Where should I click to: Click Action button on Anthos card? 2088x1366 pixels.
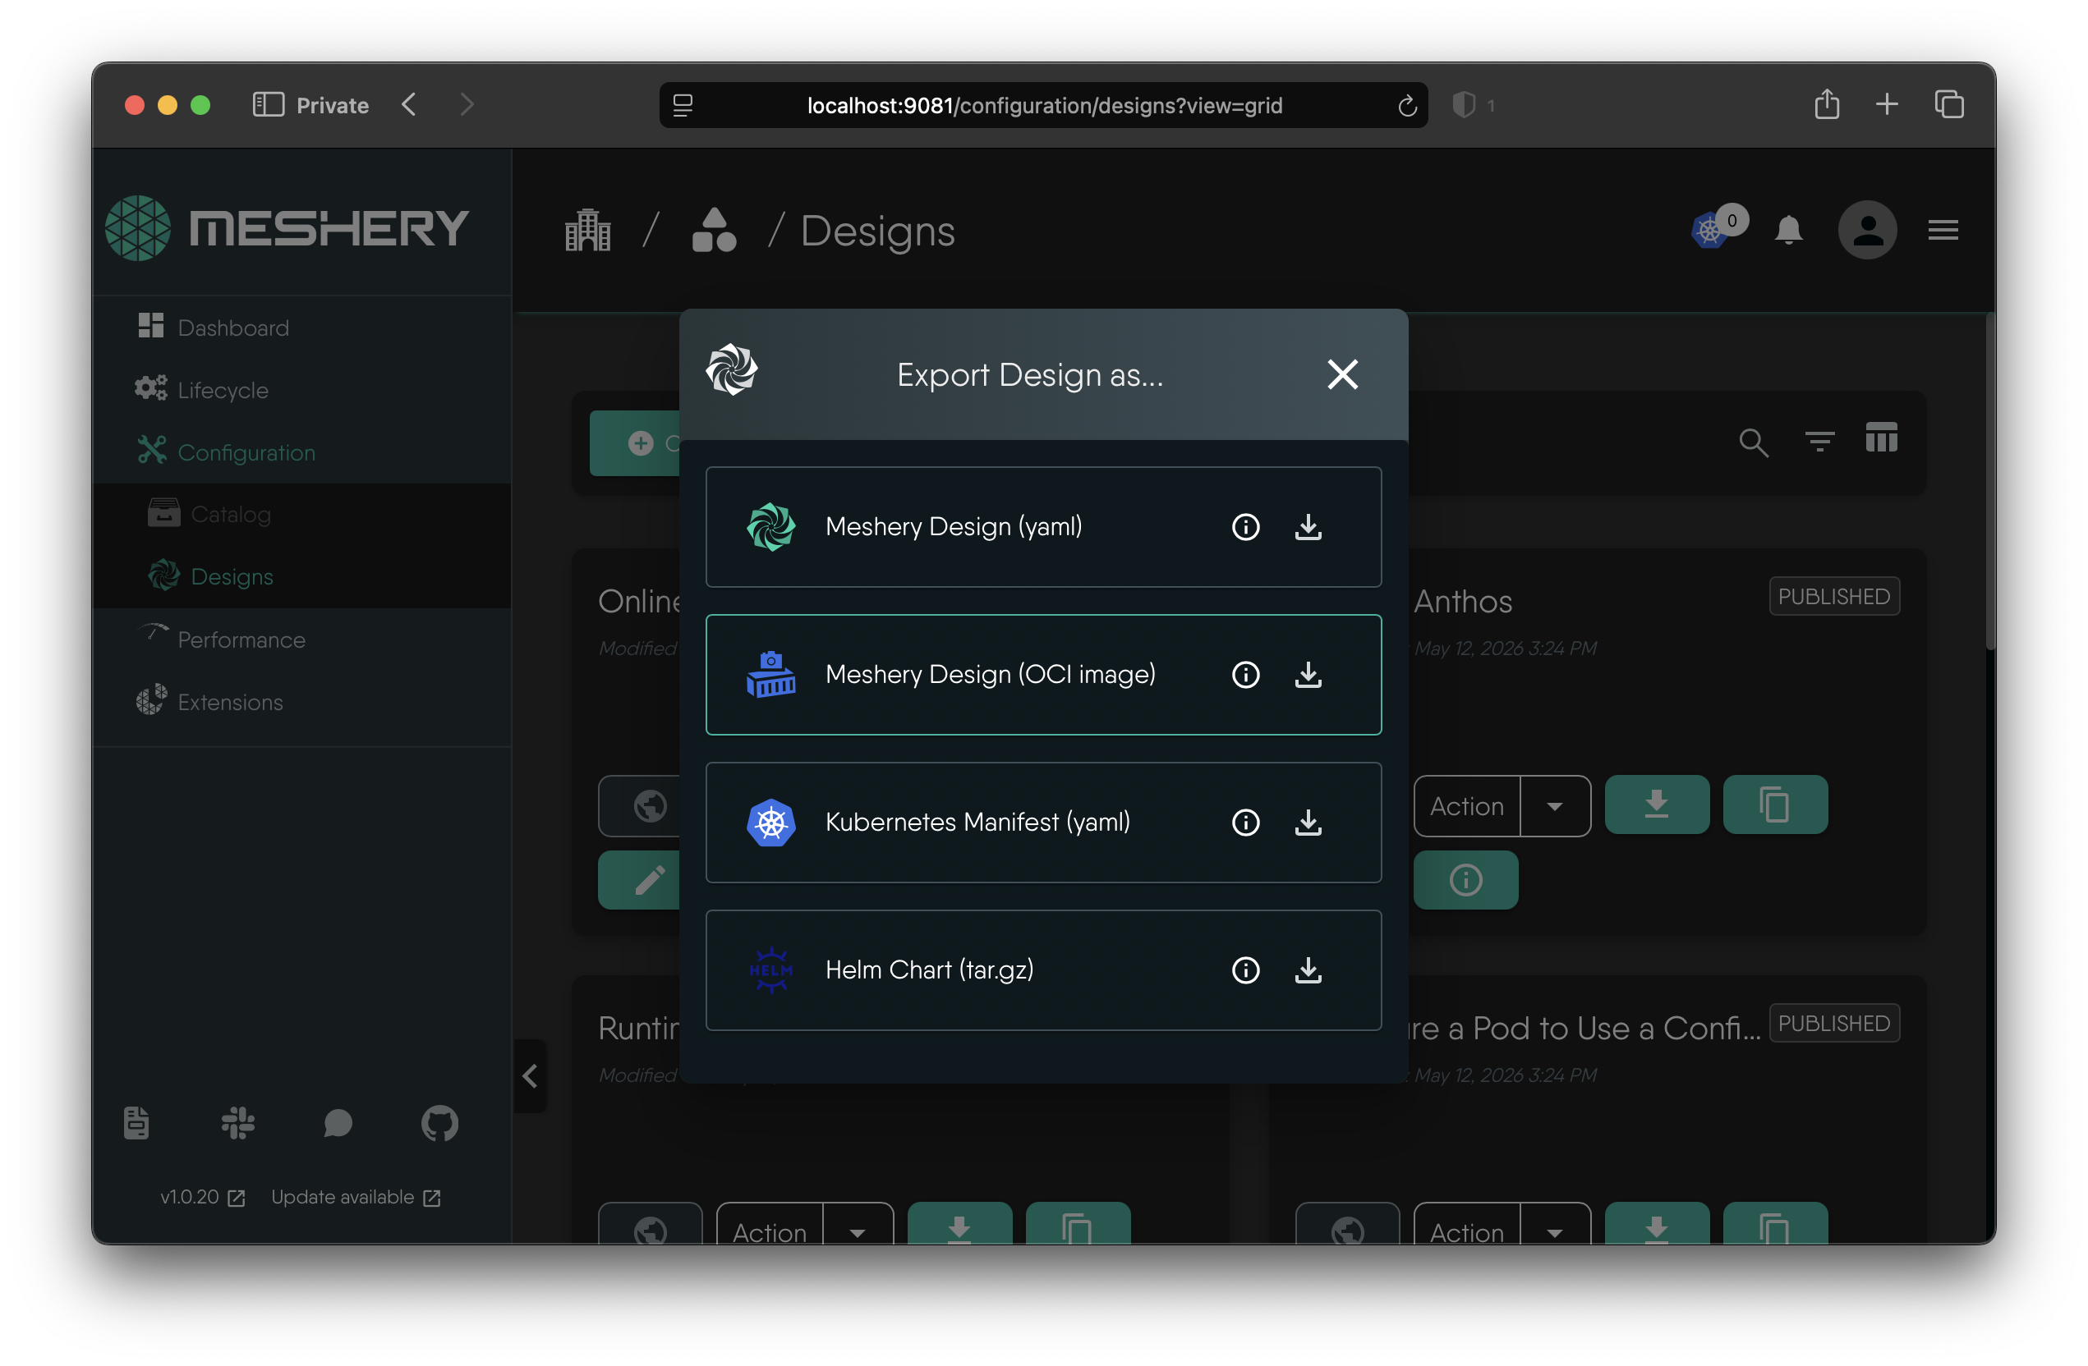click(1467, 806)
